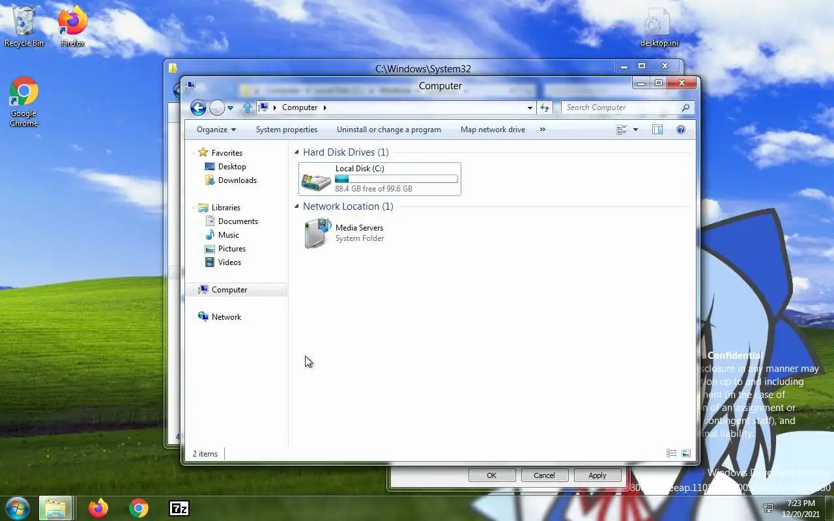
Task: Select Local Disk (C:) name text
Action: point(360,169)
